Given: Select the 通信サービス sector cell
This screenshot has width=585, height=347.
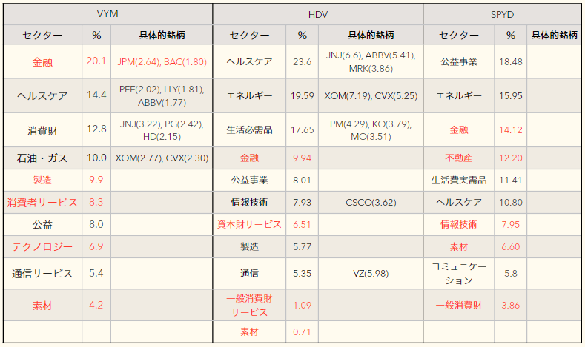Looking at the screenshot, I should pyautogui.click(x=42, y=274).
